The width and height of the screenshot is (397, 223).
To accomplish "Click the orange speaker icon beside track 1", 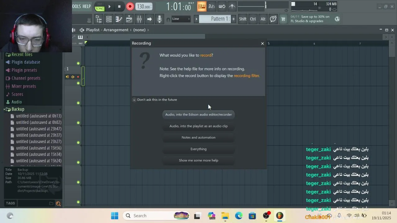I will [73, 77].
